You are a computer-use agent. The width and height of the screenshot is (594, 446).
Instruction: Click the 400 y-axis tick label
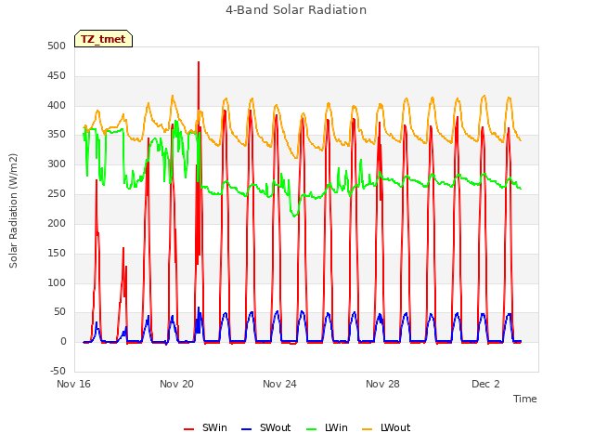tap(57, 105)
